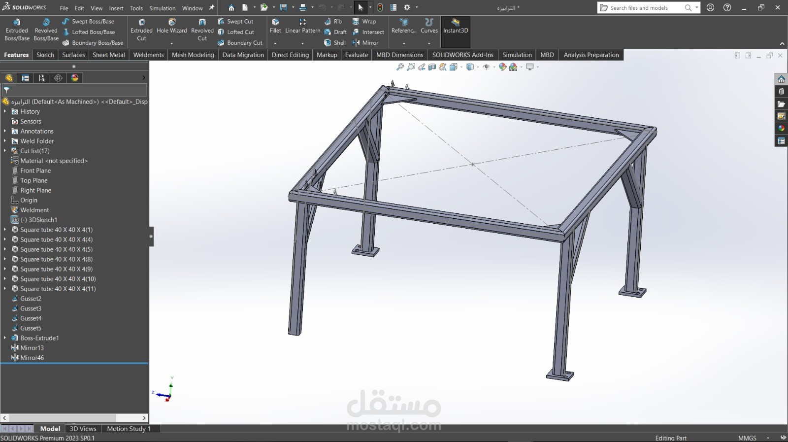
Task: Open the Reference Geometry dropdown
Action: coord(404,43)
